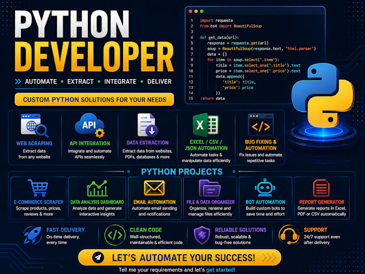
Task: Click the 'data = []' code line
Action: point(217,54)
